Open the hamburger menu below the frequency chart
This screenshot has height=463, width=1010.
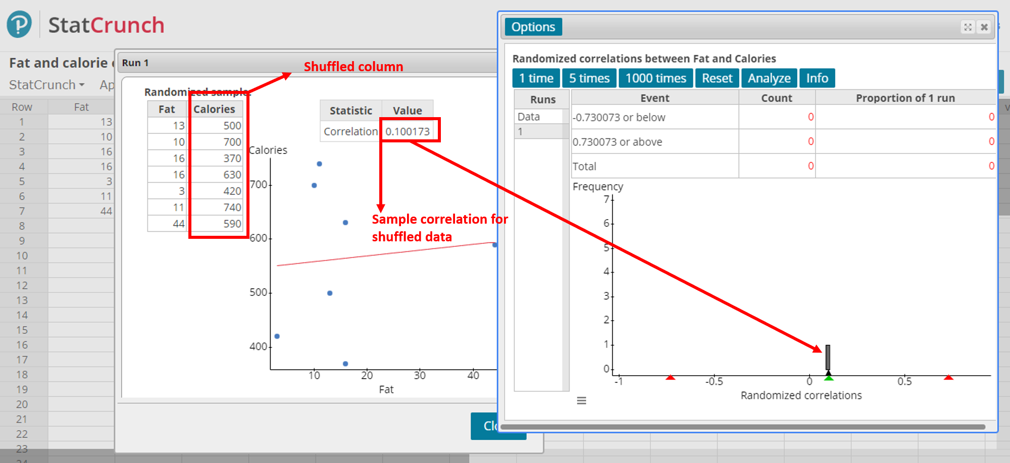pyautogui.click(x=581, y=400)
